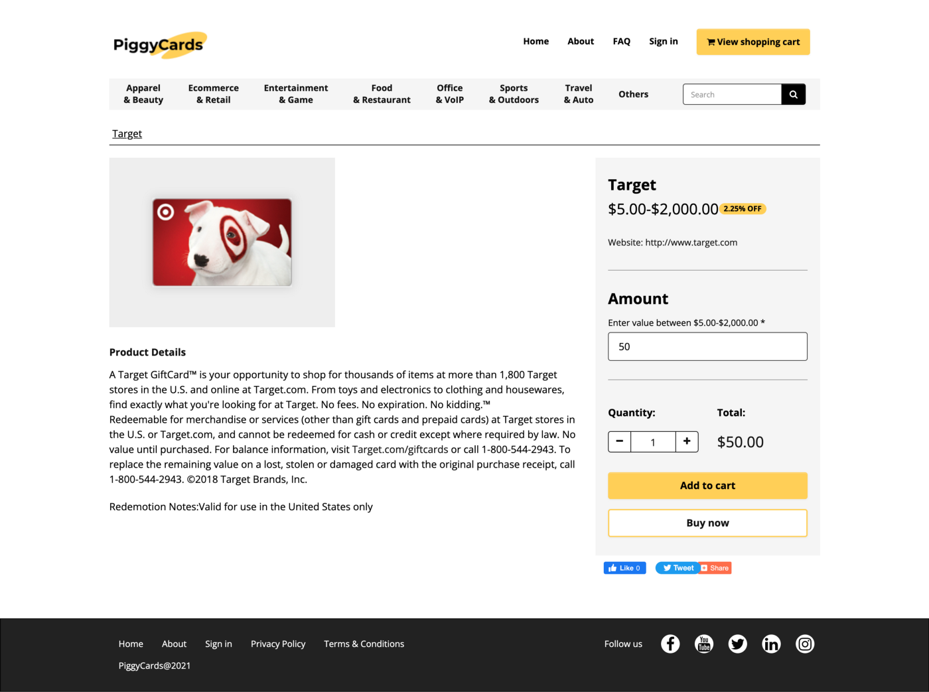Open the Travel & Auto category
This screenshot has height=692, width=929.
[579, 94]
